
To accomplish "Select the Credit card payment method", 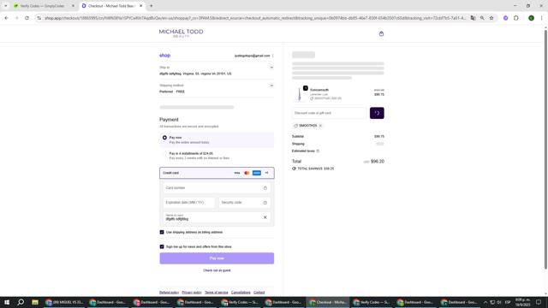I will 217,173.
